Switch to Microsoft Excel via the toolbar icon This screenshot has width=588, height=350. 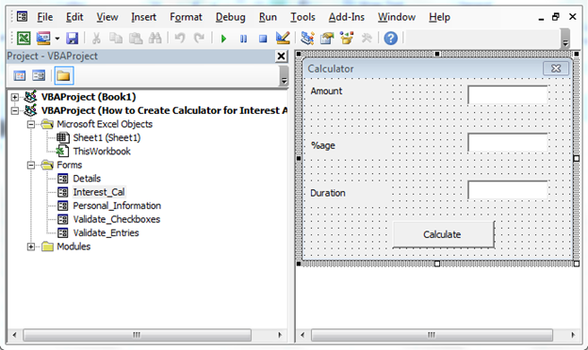[x=24, y=39]
